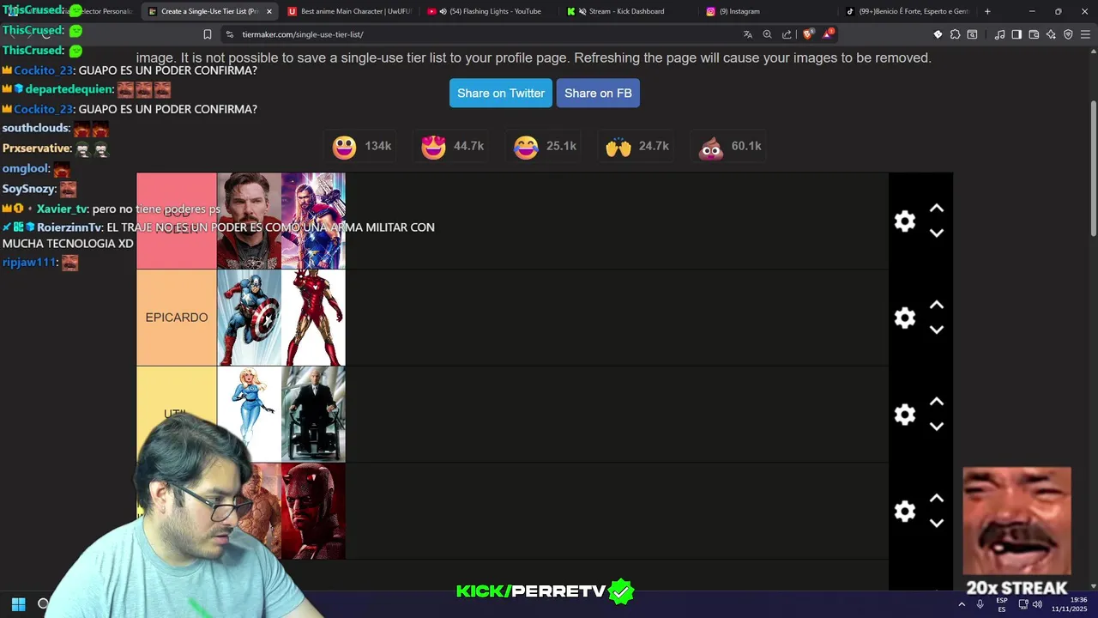The image size is (1098, 618).
Task: Move the top pink tier down
Action: coord(937,233)
